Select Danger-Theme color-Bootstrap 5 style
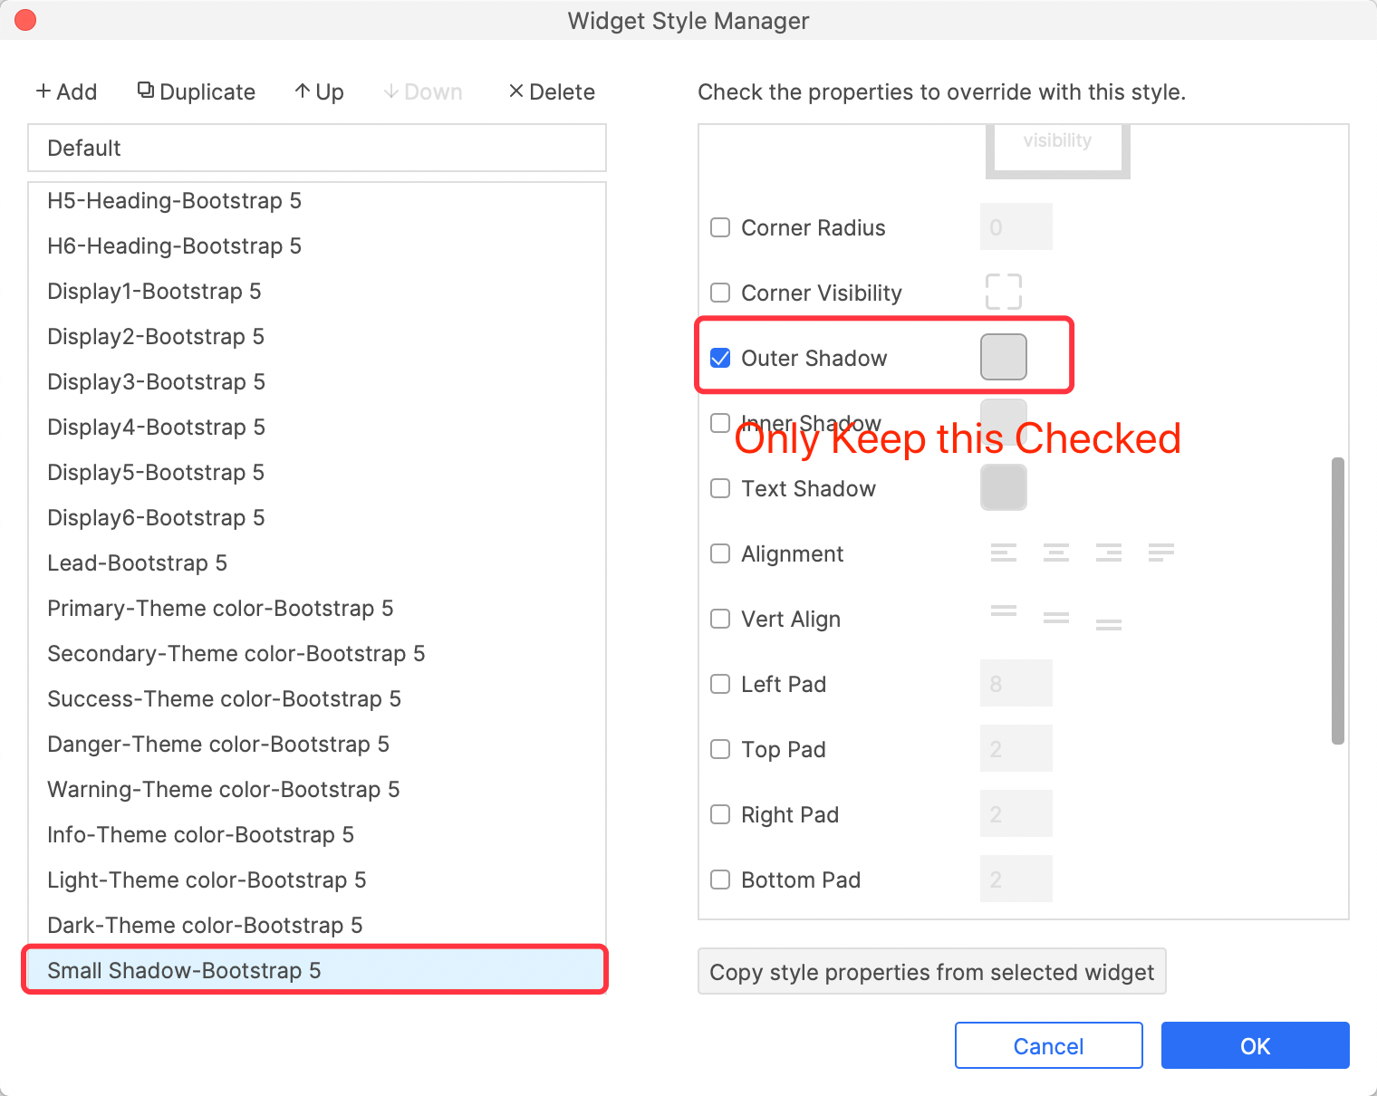The image size is (1377, 1096). coord(218,745)
